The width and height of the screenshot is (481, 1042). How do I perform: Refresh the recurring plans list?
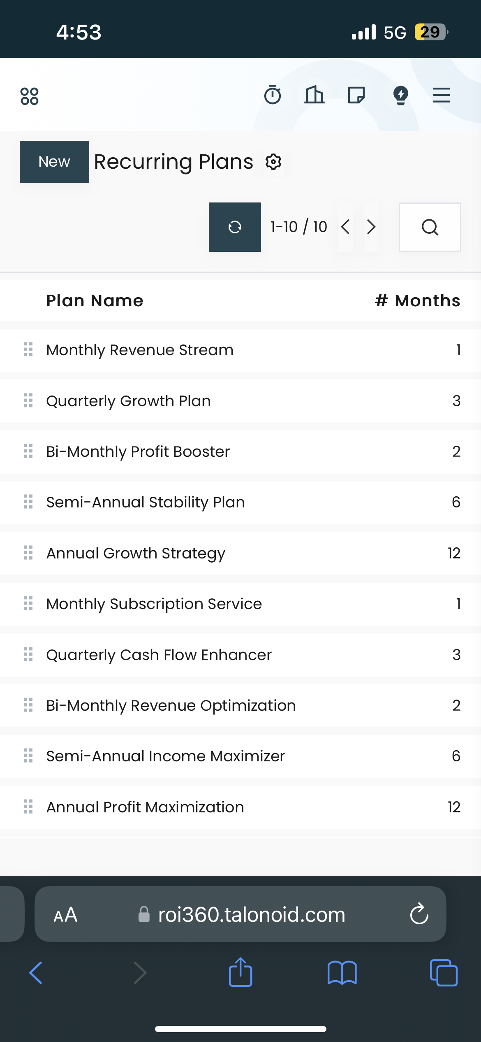[x=235, y=227]
